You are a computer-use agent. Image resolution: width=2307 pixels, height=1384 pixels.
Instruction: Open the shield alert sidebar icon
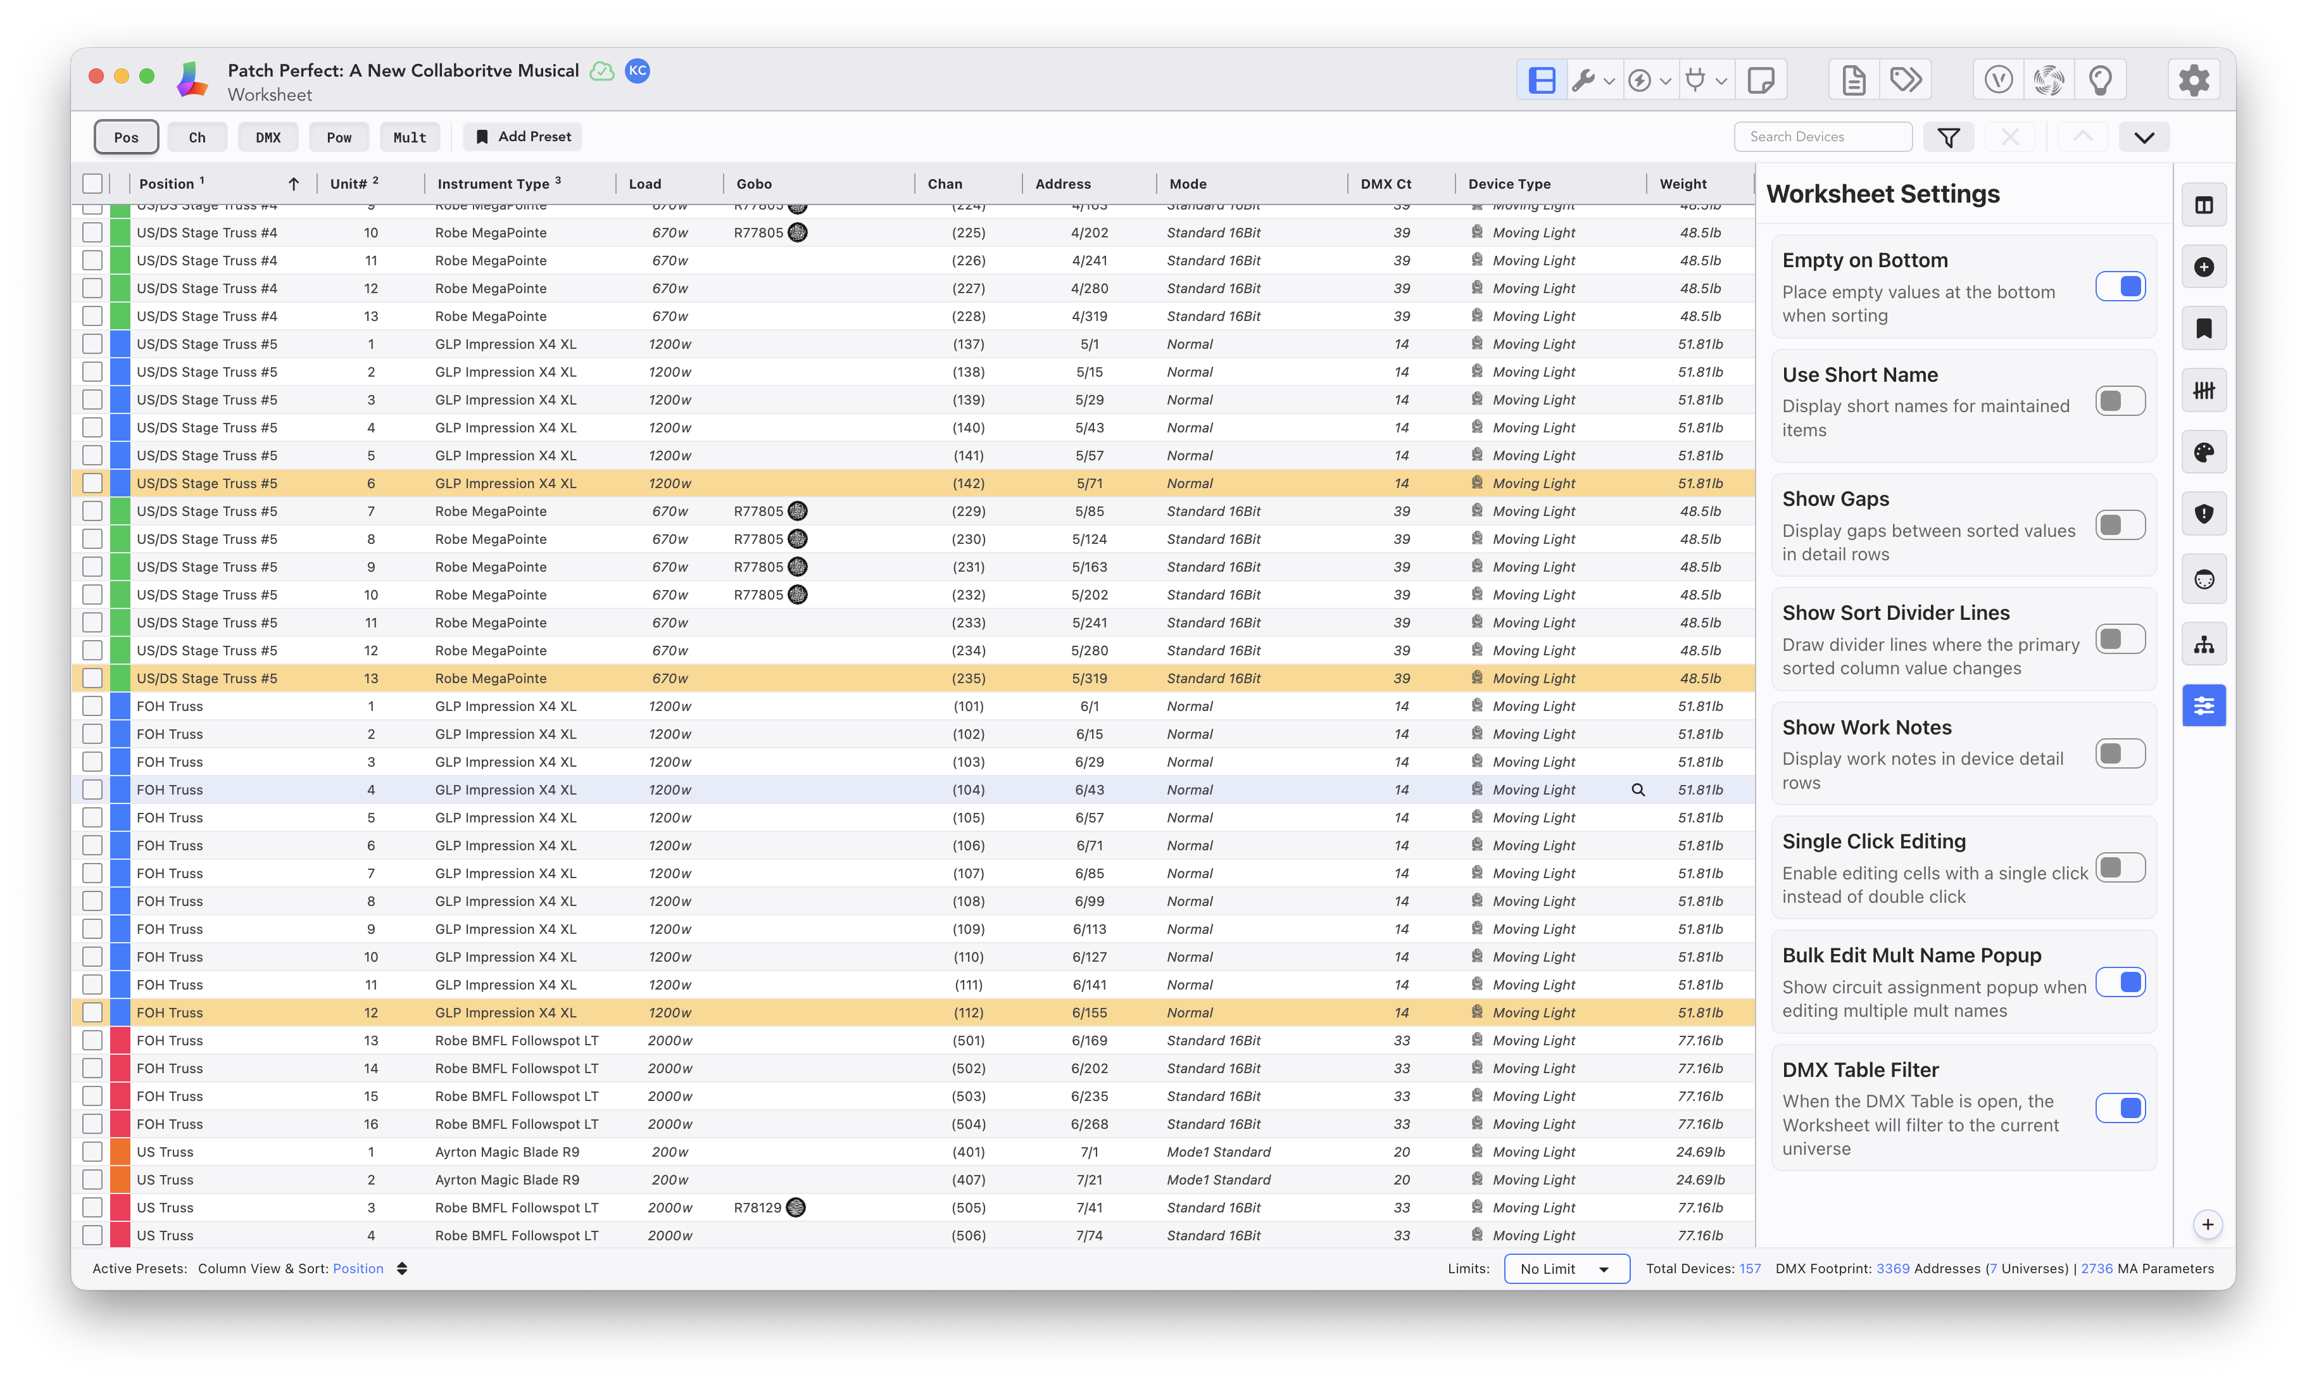click(2204, 514)
